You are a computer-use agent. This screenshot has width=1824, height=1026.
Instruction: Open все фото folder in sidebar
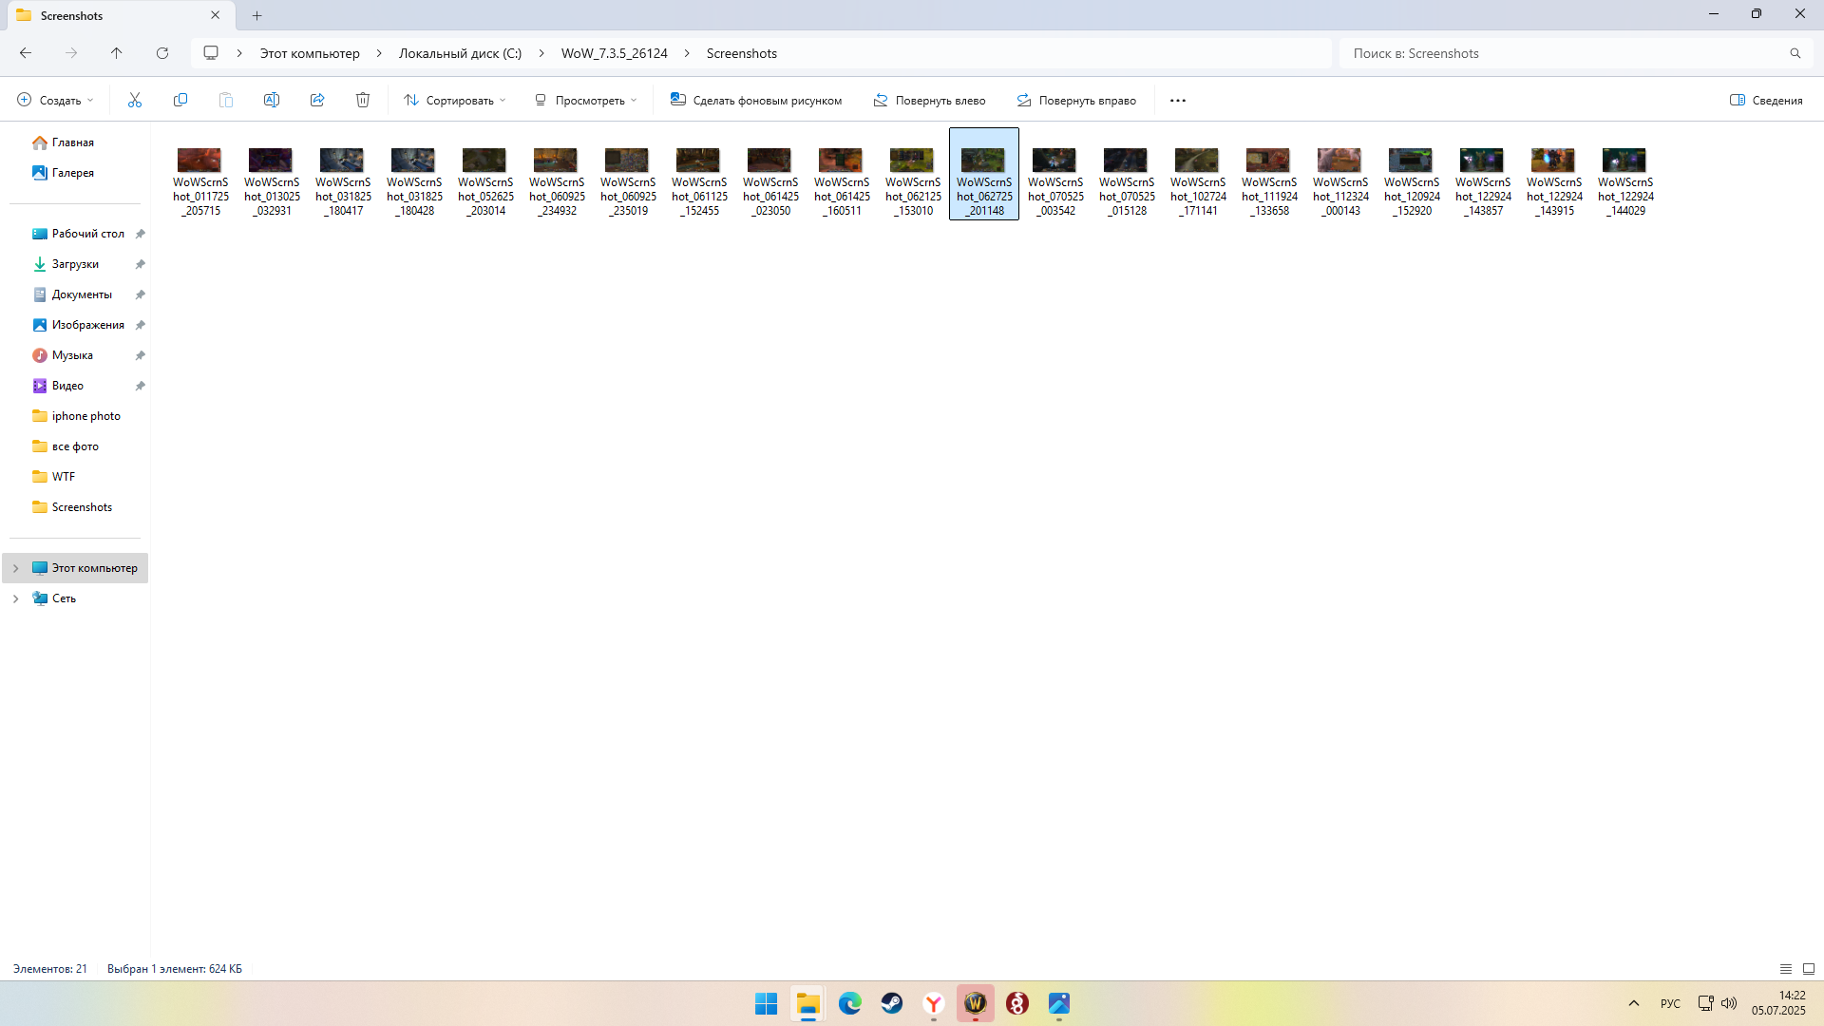click(x=74, y=446)
